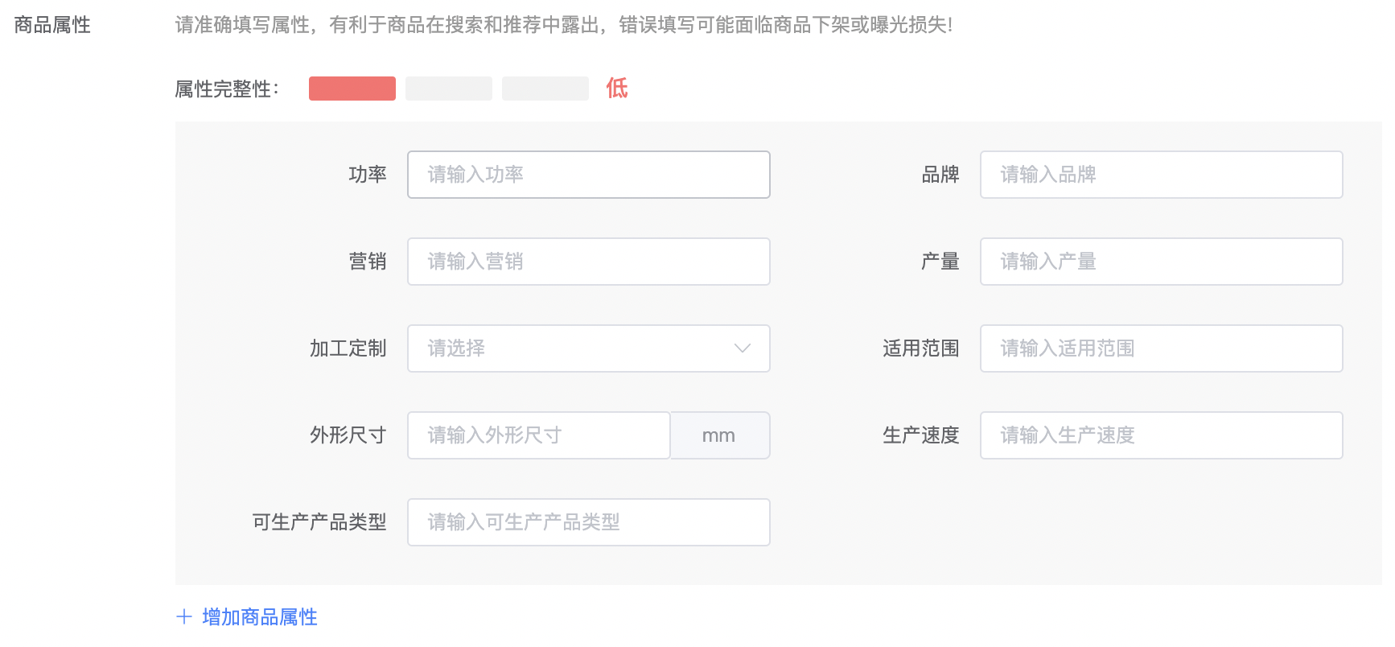The image size is (1395, 647).
Task: Click the 营销 text field
Action: tap(588, 262)
